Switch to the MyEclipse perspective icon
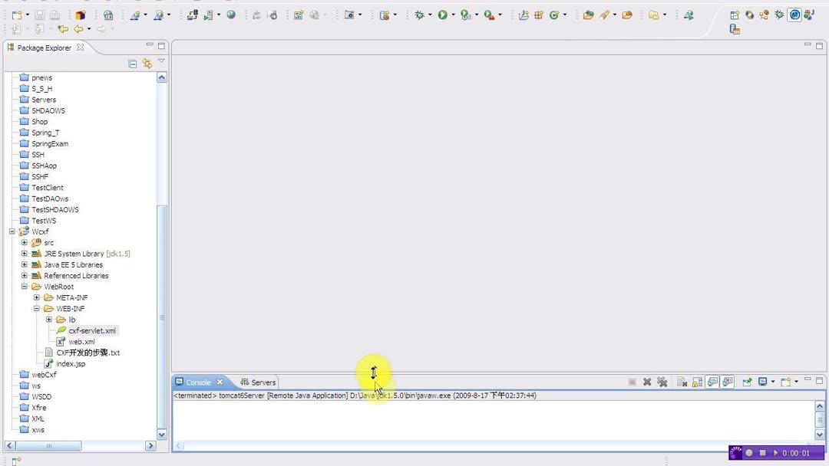 795,15
